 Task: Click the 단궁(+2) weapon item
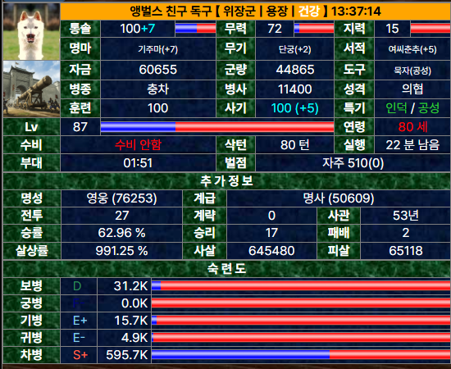point(295,49)
